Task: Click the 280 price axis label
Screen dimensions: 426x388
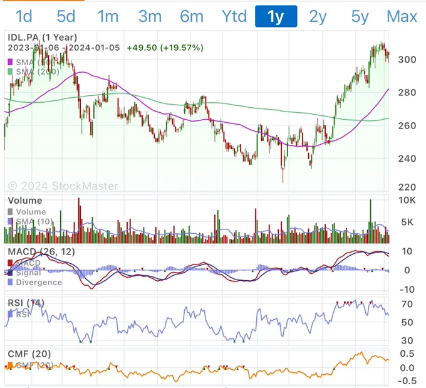Action: [407, 93]
